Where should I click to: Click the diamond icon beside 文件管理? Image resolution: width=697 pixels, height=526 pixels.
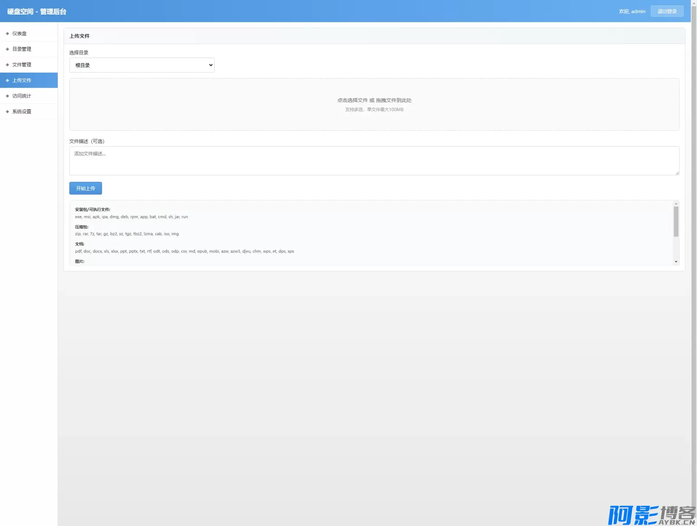click(7, 65)
